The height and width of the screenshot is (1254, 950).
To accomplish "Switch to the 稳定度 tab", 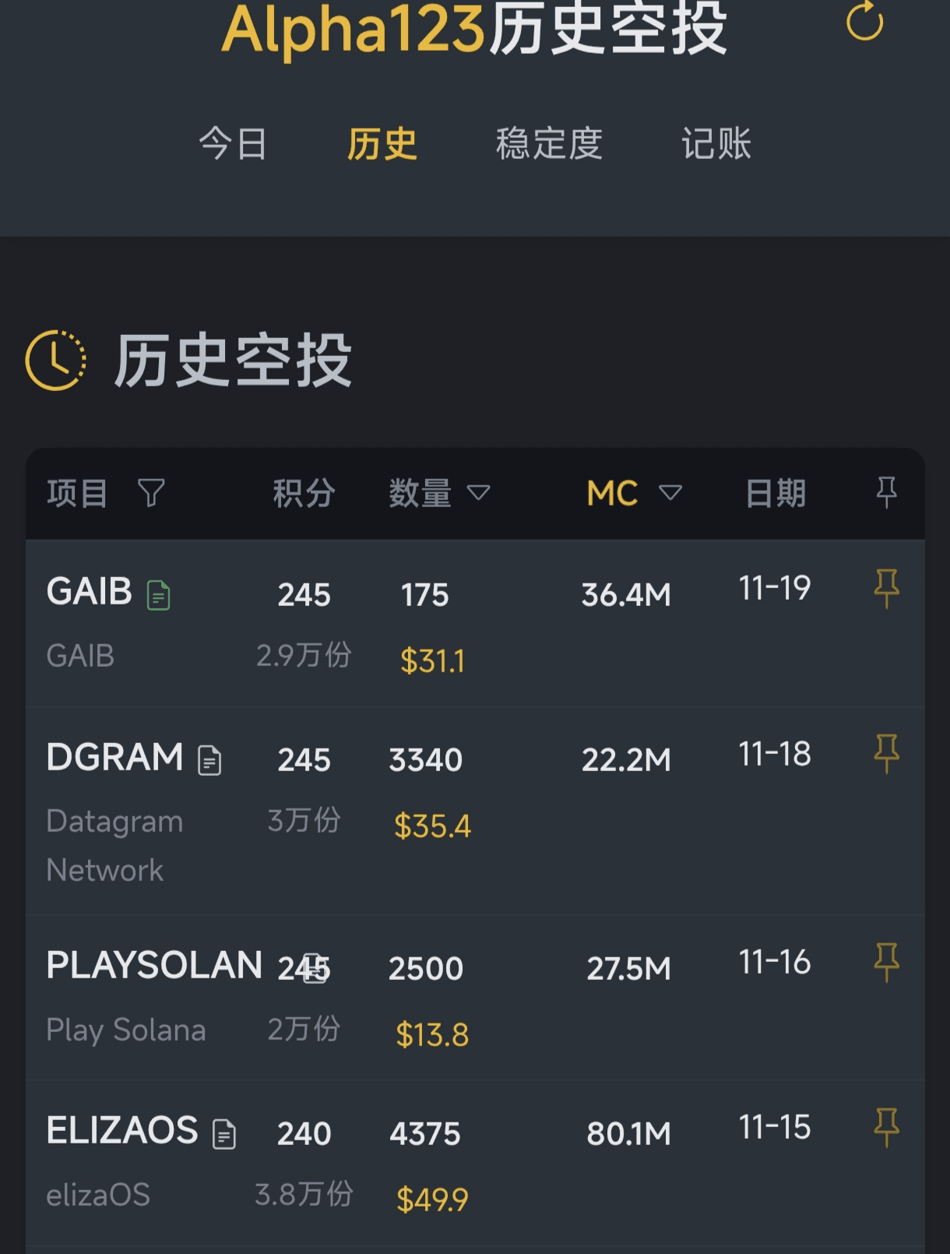I will click(x=549, y=144).
